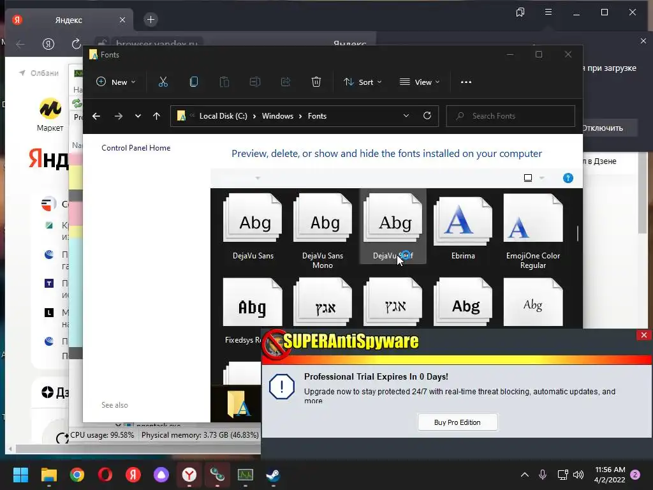Go forward in Fonts explorer window
Screen dimensions: 653x490
click(x=118, y=116)
